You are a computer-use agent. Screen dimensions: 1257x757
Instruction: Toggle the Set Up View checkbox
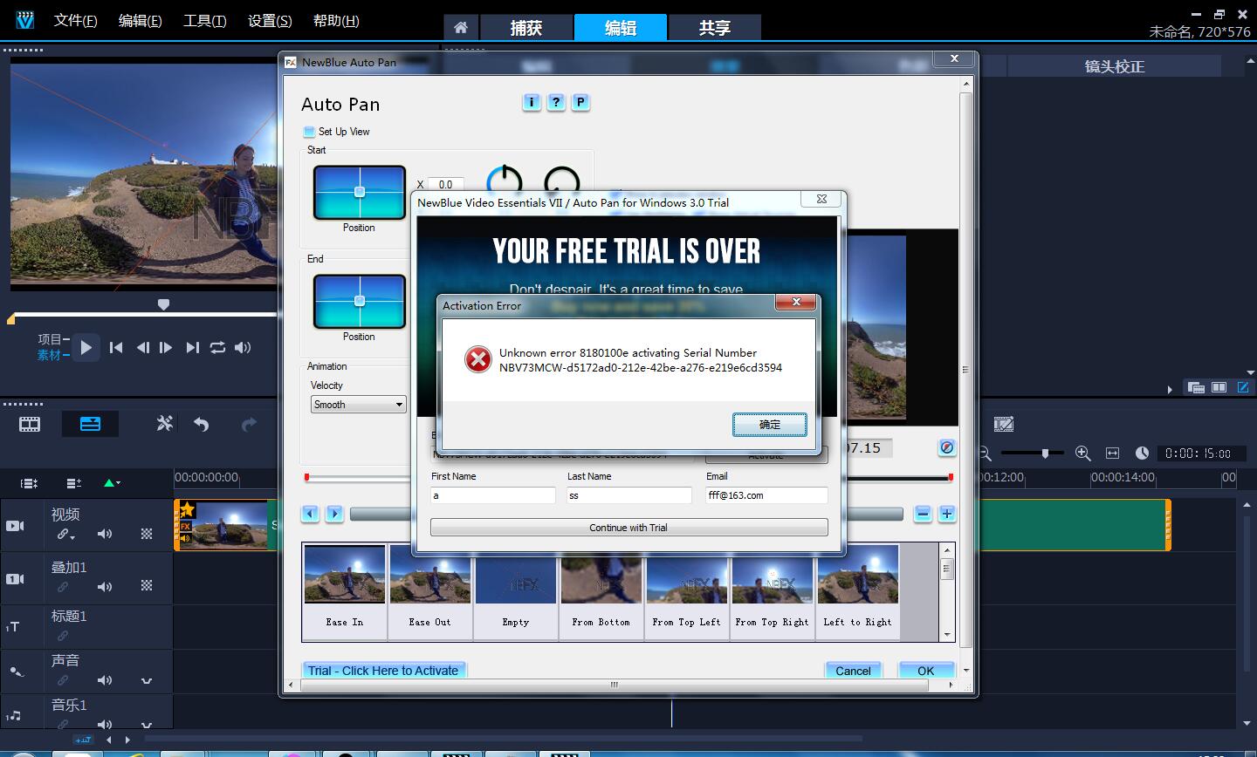click(x=308, y=132)
